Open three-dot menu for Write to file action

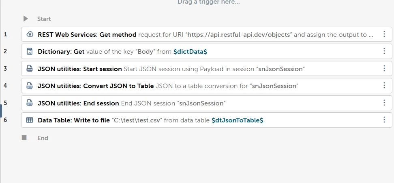(384, 120)
